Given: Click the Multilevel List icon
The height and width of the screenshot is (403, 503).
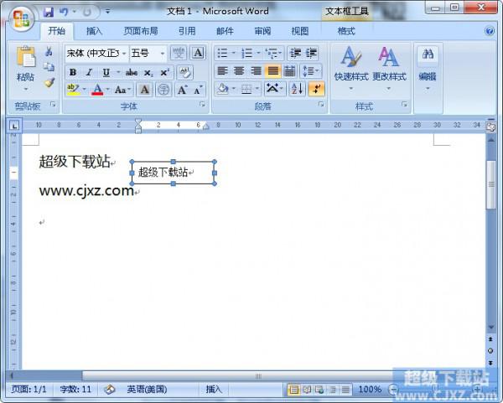Looking at the screenshot, I should pyautogui.click(x=272, y=53).
